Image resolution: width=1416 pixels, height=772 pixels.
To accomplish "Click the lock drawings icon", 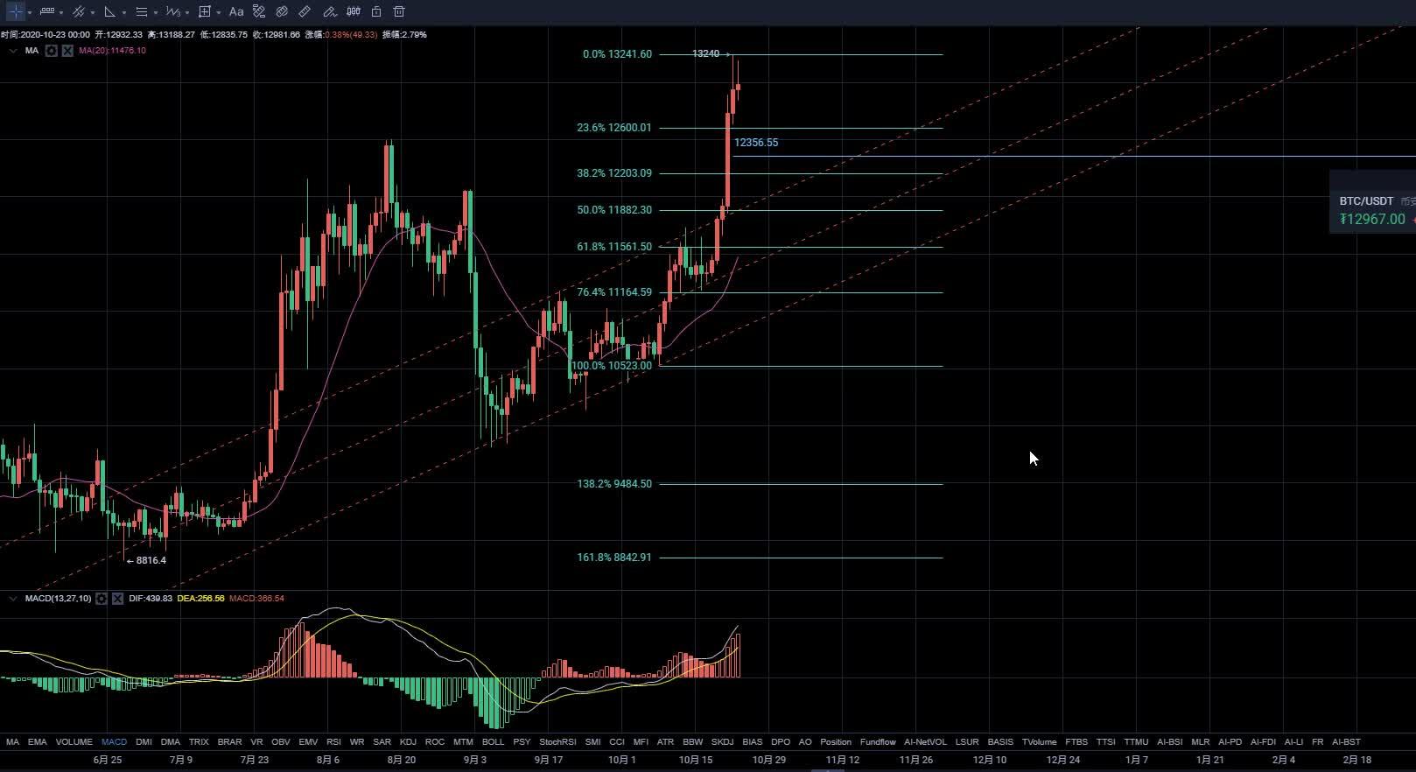I will click(376, 11).
